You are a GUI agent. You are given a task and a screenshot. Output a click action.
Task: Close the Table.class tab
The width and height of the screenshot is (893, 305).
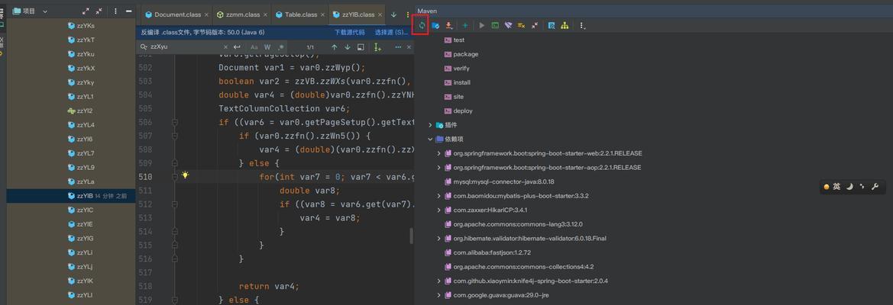[x=322, y=14]
